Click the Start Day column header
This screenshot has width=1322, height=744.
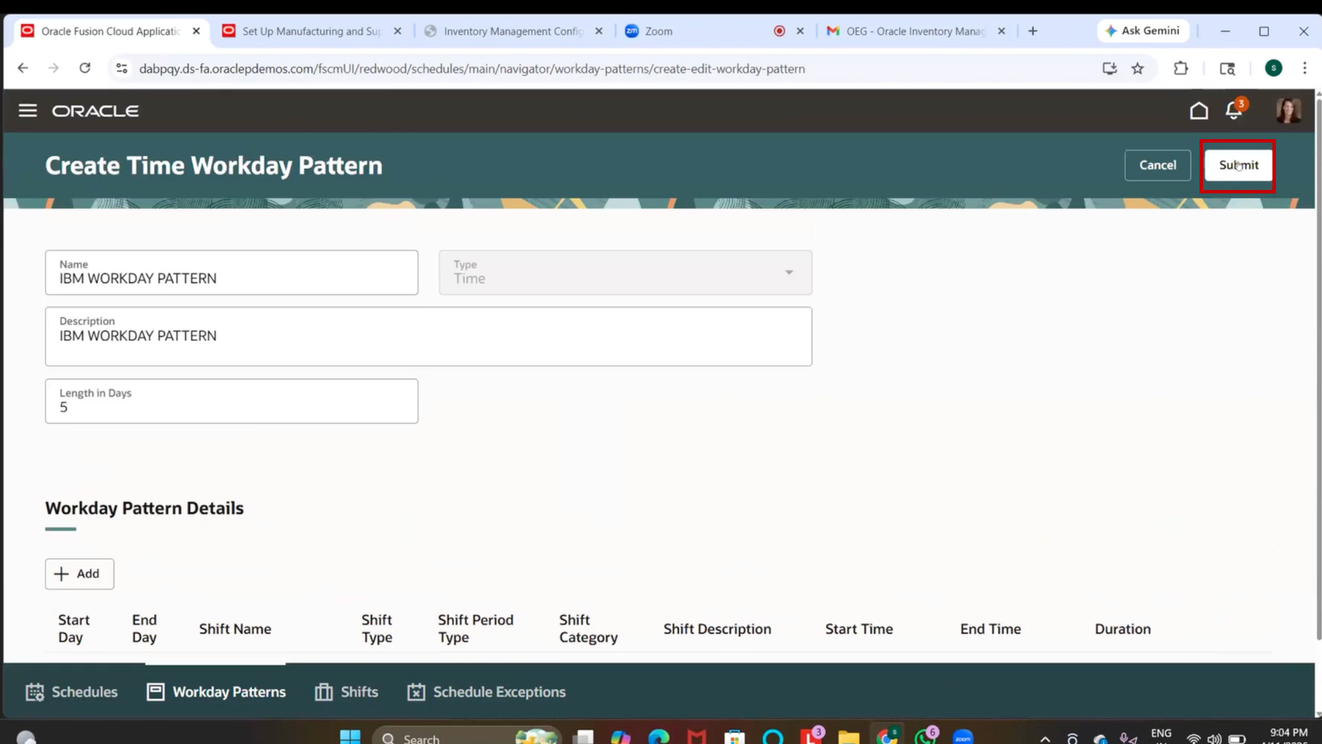tap(74, 629)
